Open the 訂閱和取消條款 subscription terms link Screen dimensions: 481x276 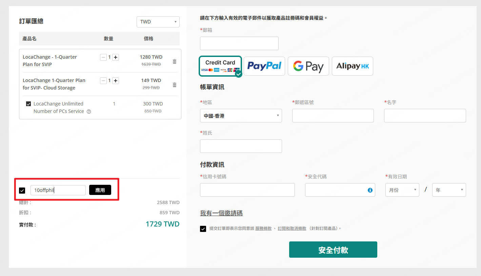(292, 229)
